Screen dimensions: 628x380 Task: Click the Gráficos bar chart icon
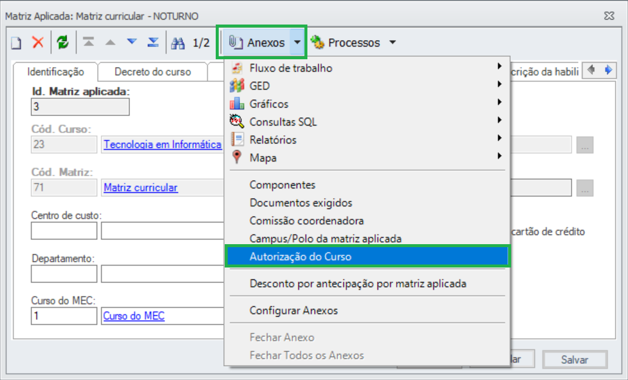click(x=237, y=104)
